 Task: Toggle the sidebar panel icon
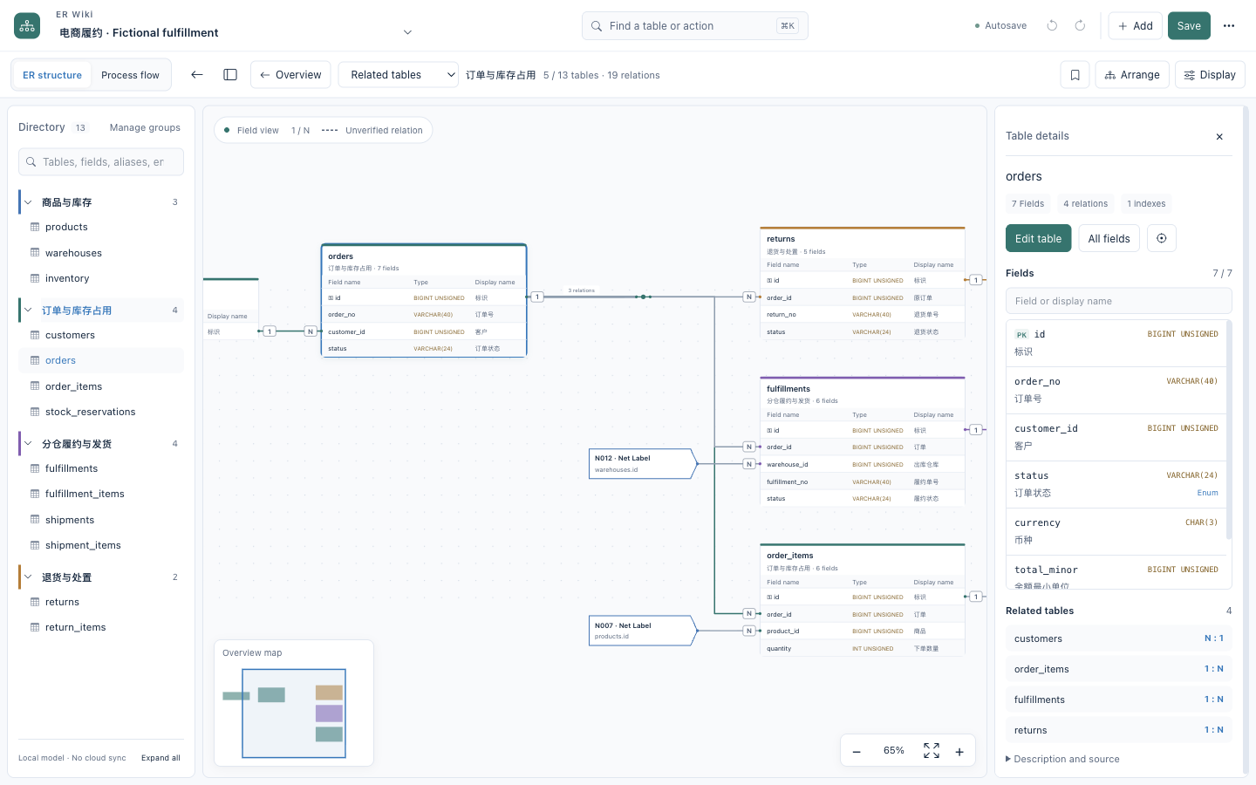230,75
